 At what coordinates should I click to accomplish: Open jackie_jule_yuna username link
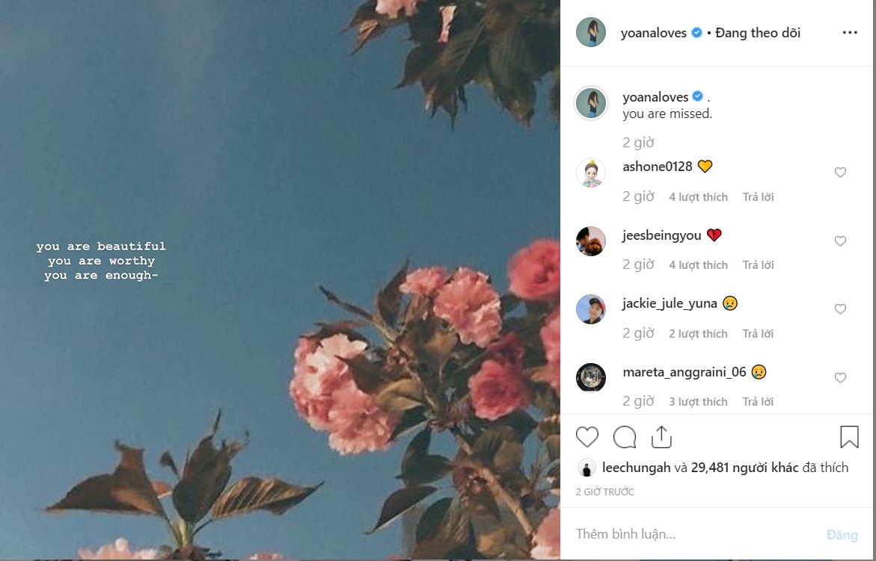click(670, 303)
